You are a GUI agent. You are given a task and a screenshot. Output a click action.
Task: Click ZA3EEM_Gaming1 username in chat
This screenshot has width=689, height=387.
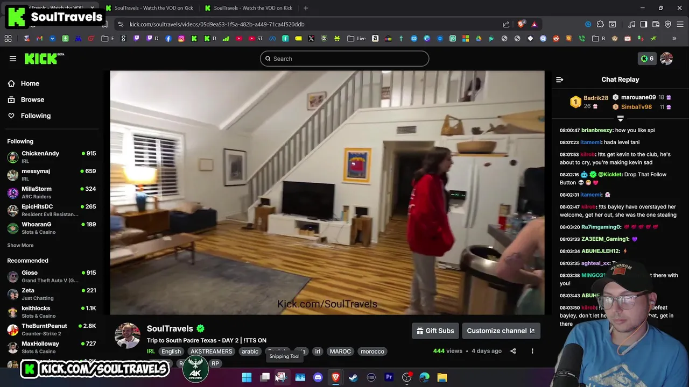point(605,239)
